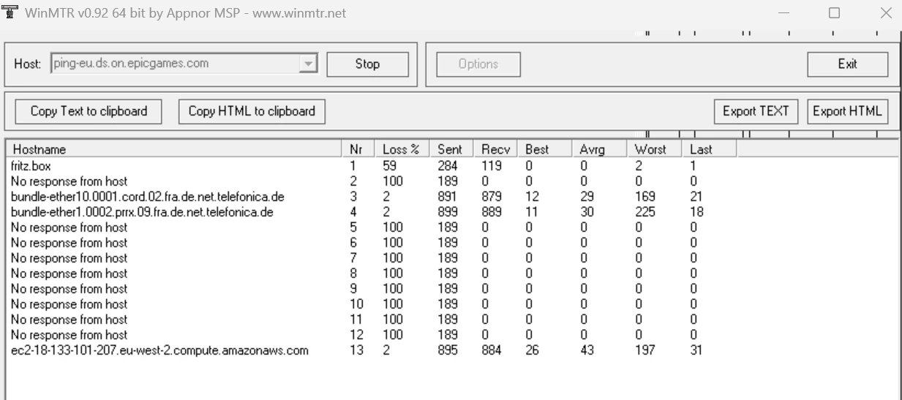The width and height of the screenshot is (902, 400).
Task: Select the No response row number 10
Action: click(x=370, y=304)
